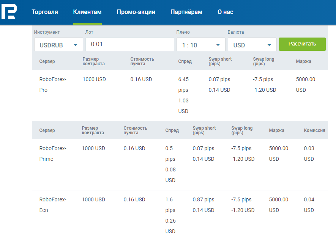
Task: Focus the Лот input field with 0.01
Action: click(129, 44)
